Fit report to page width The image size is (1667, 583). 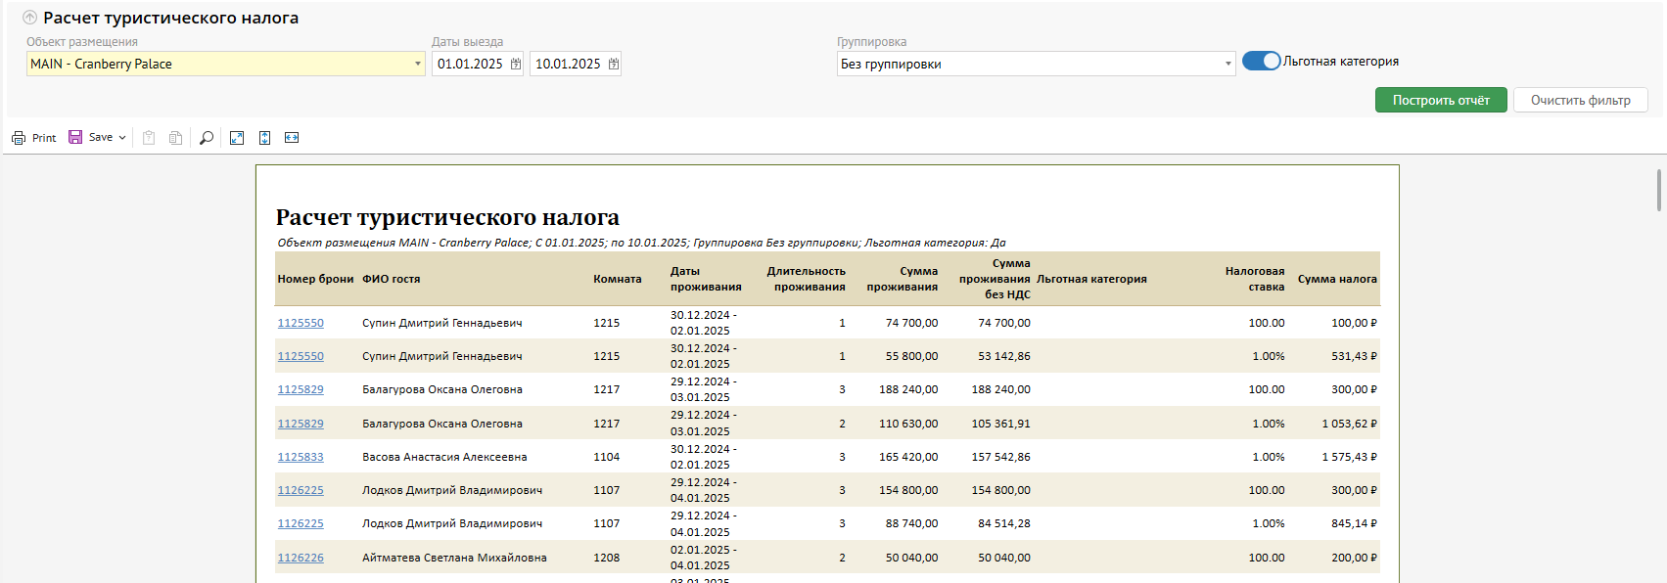click(292, 138)
